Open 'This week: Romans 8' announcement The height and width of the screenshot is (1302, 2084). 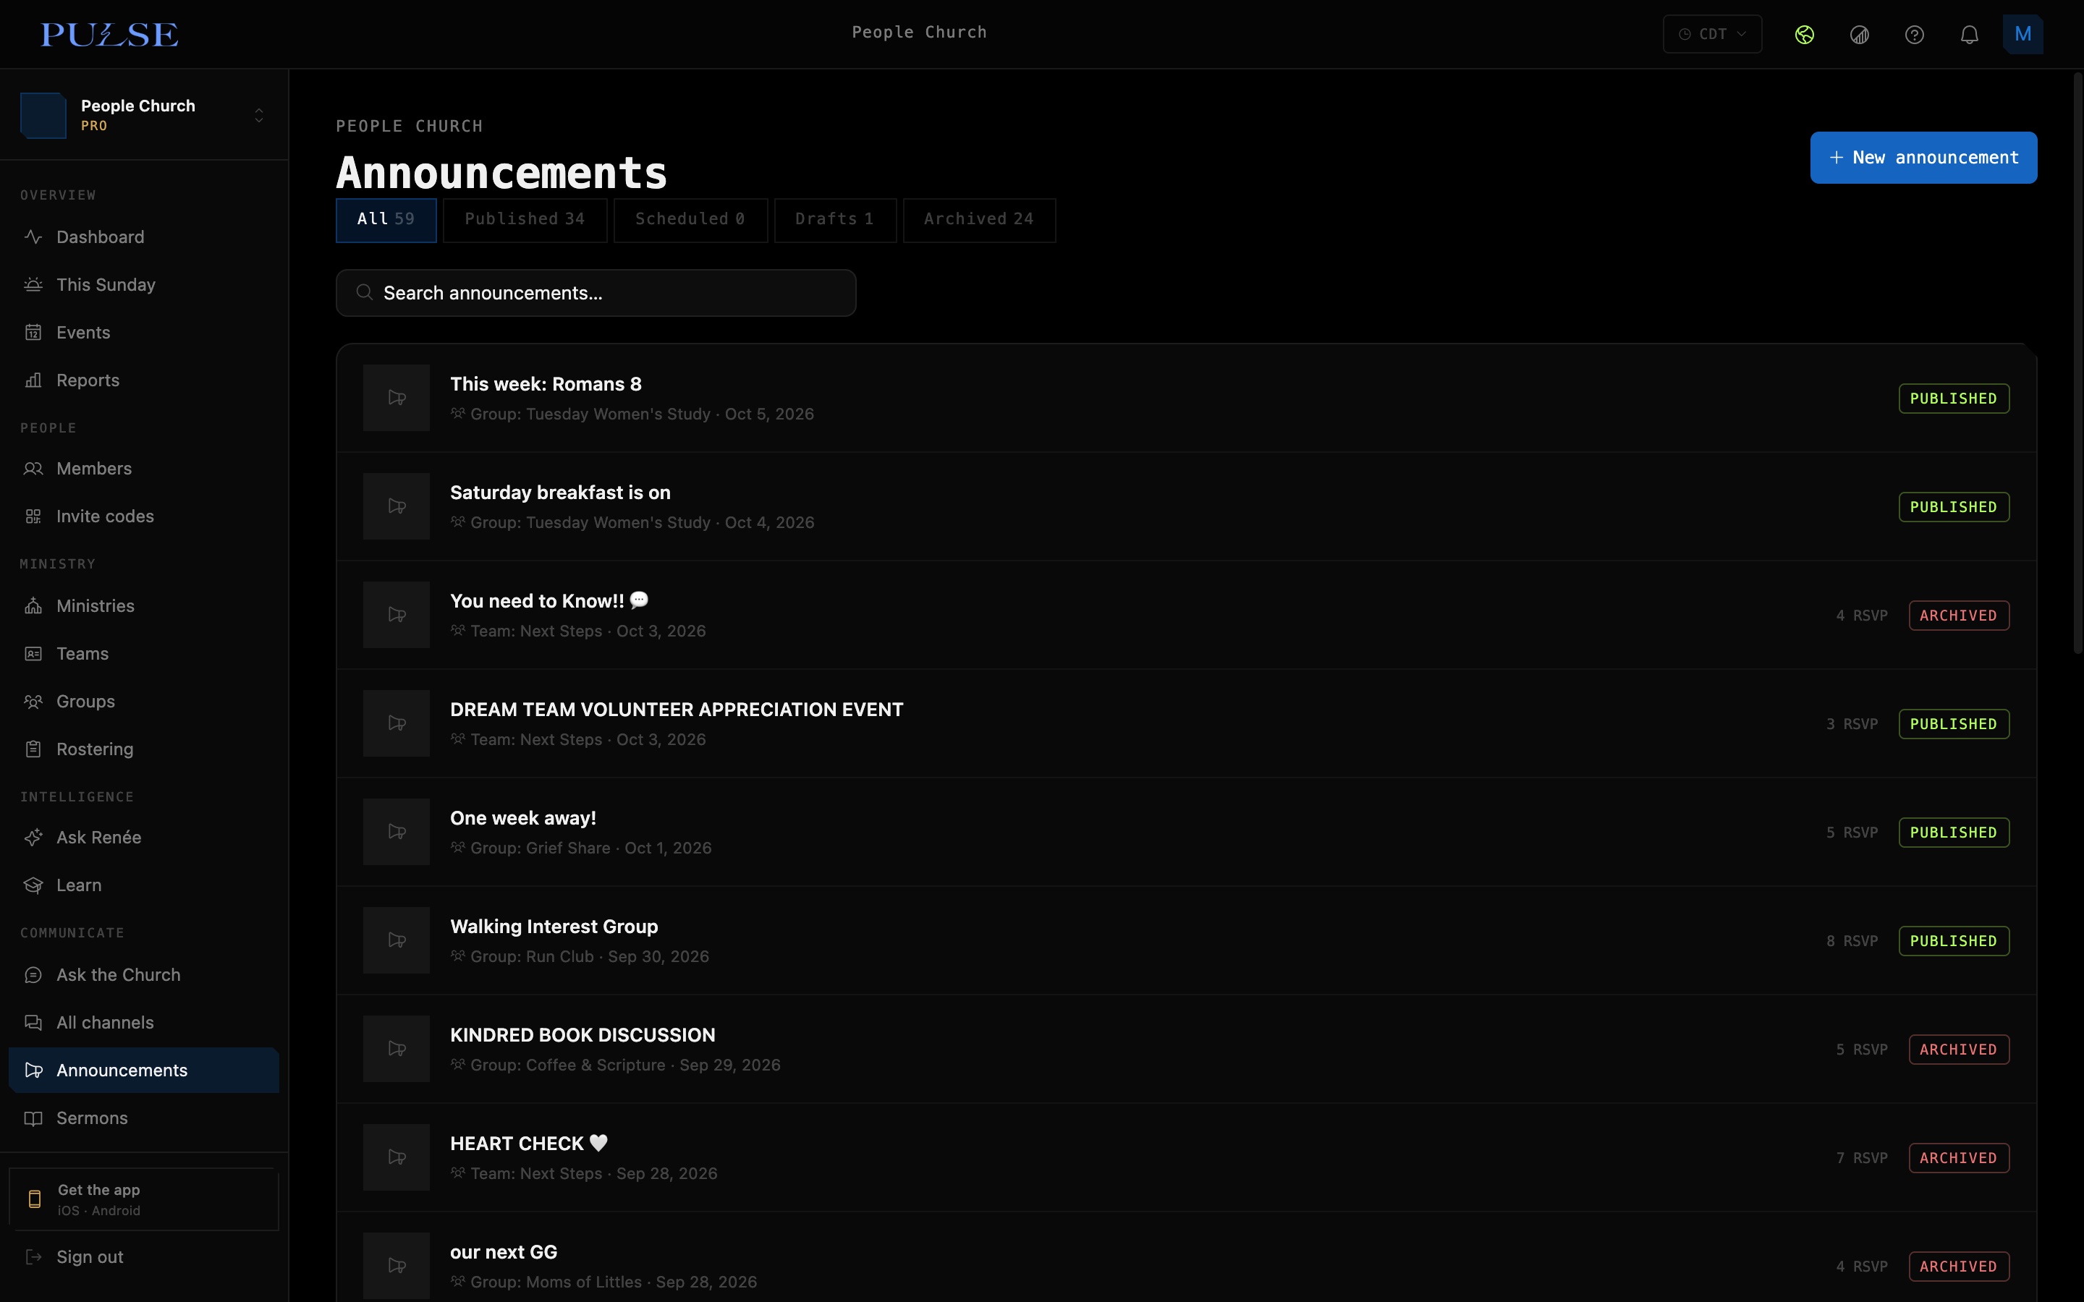pyautogui.click(x=1186, y=398)
